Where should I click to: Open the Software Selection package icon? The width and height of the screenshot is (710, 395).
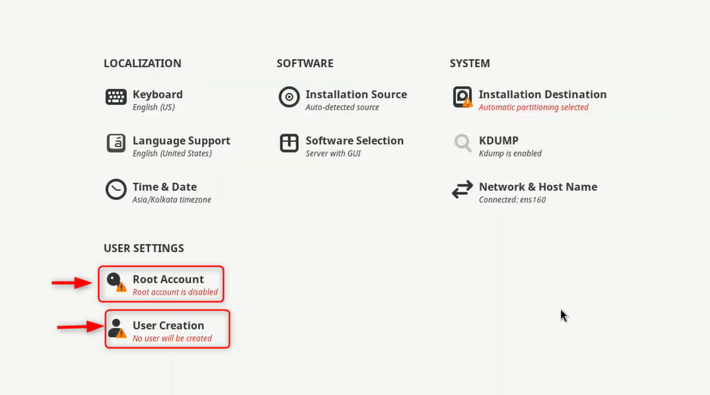[289, 143]
